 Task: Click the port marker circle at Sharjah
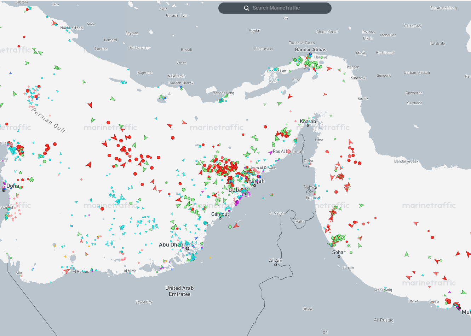tap(254, 185)
